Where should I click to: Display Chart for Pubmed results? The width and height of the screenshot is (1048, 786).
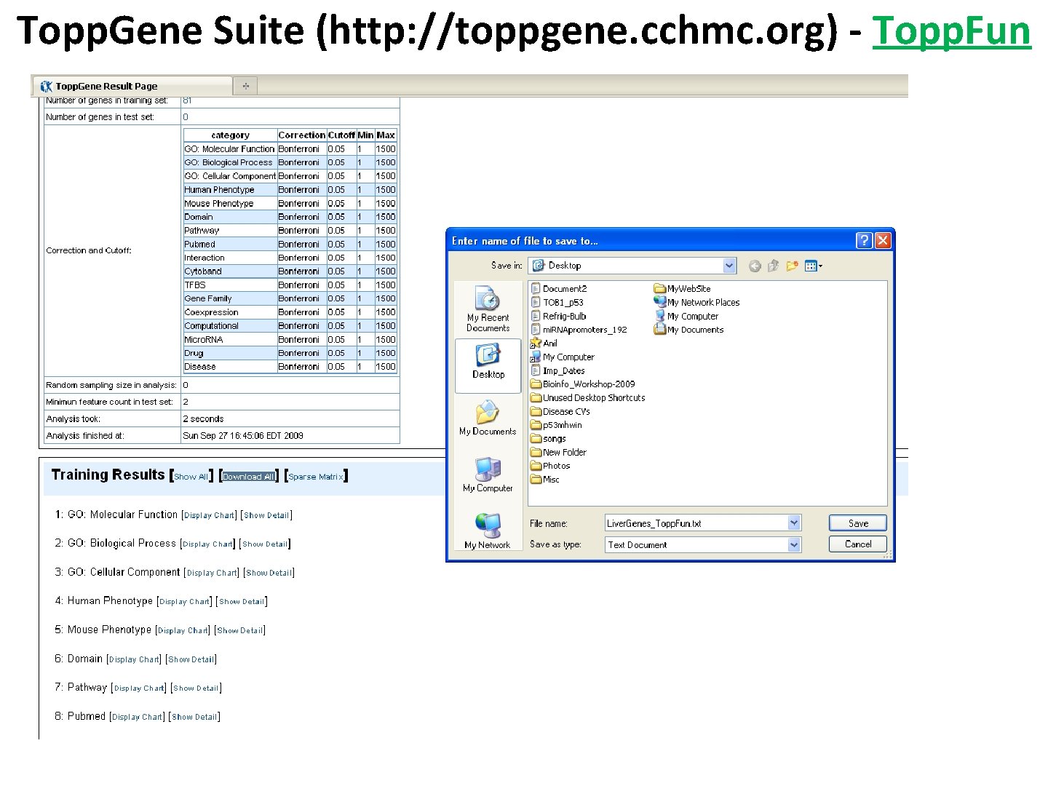(x=138, y=717)
